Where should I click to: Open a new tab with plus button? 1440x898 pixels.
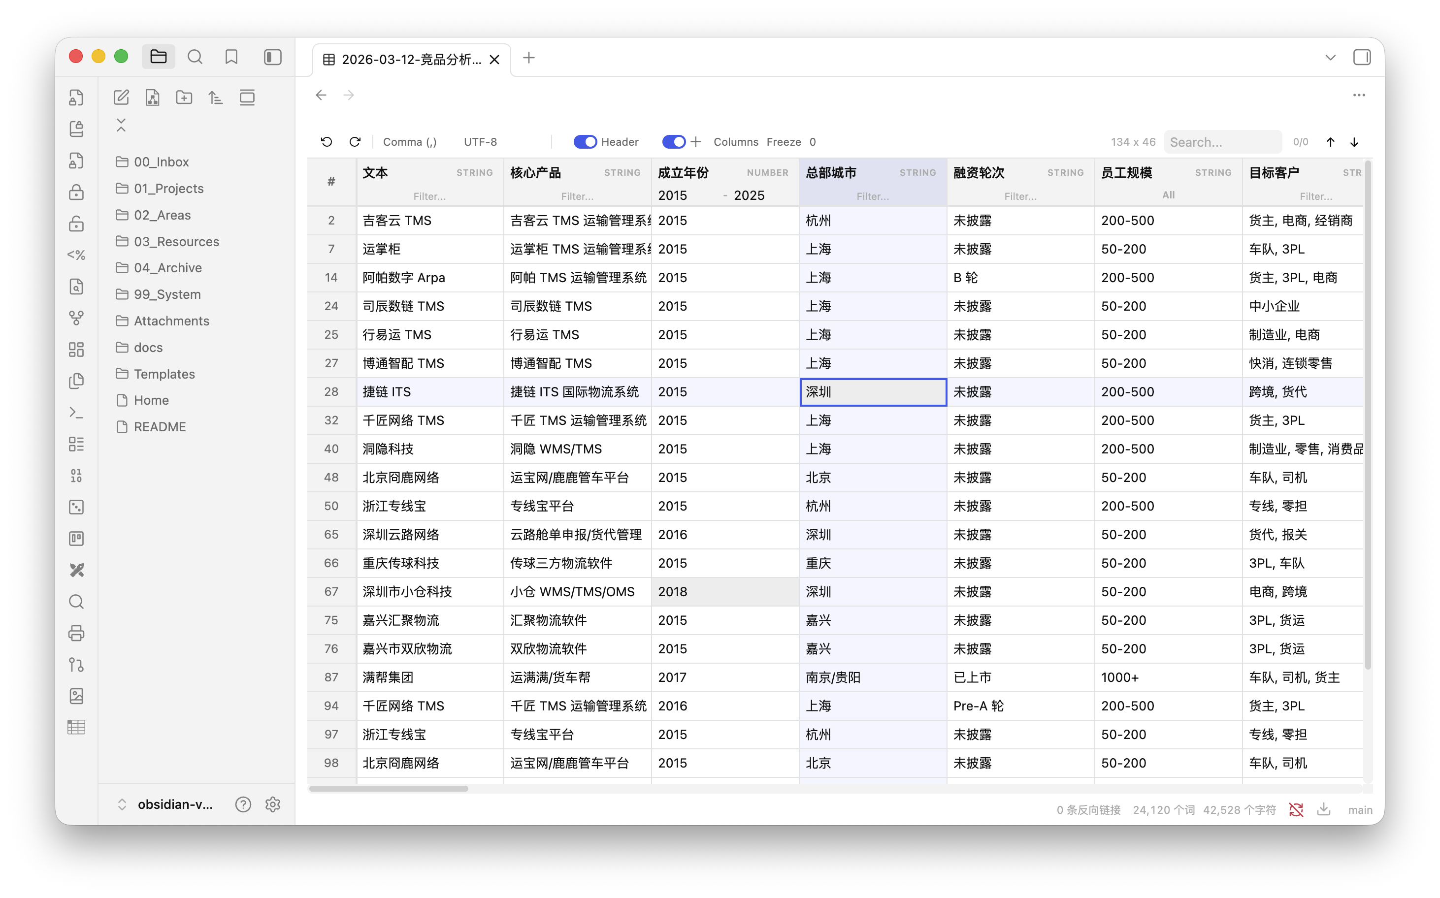pos(529,58)
